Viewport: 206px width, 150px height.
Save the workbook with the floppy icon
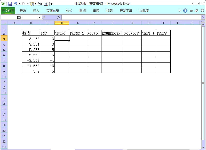[10, 4]
